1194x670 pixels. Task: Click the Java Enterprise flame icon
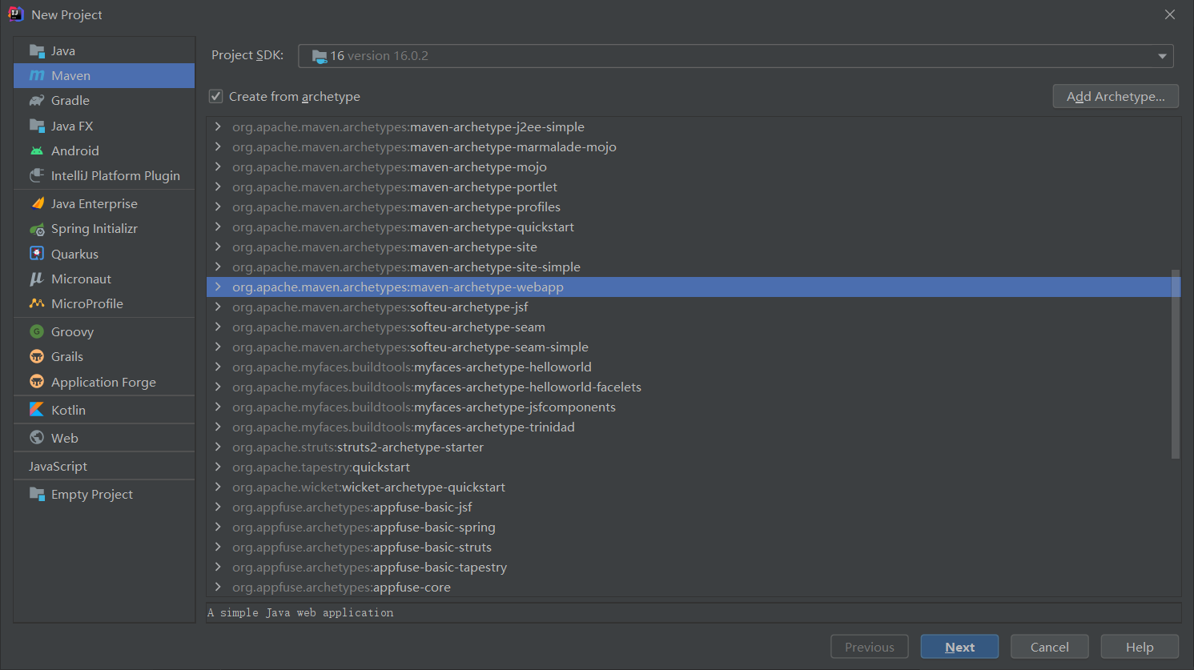coord(37,203)
